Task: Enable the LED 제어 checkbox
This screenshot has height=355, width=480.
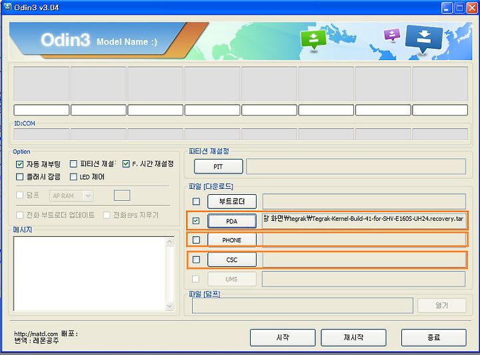Action: [73, 177]
